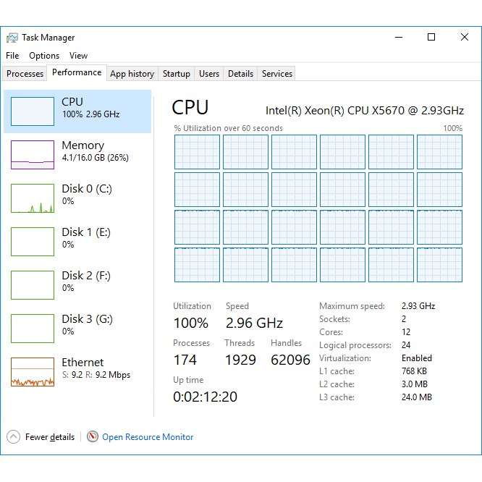482x482 pixels.
Task: Select the Memory usage graph thumbnail
Action: pyautogui.click(x=33, y=155)
